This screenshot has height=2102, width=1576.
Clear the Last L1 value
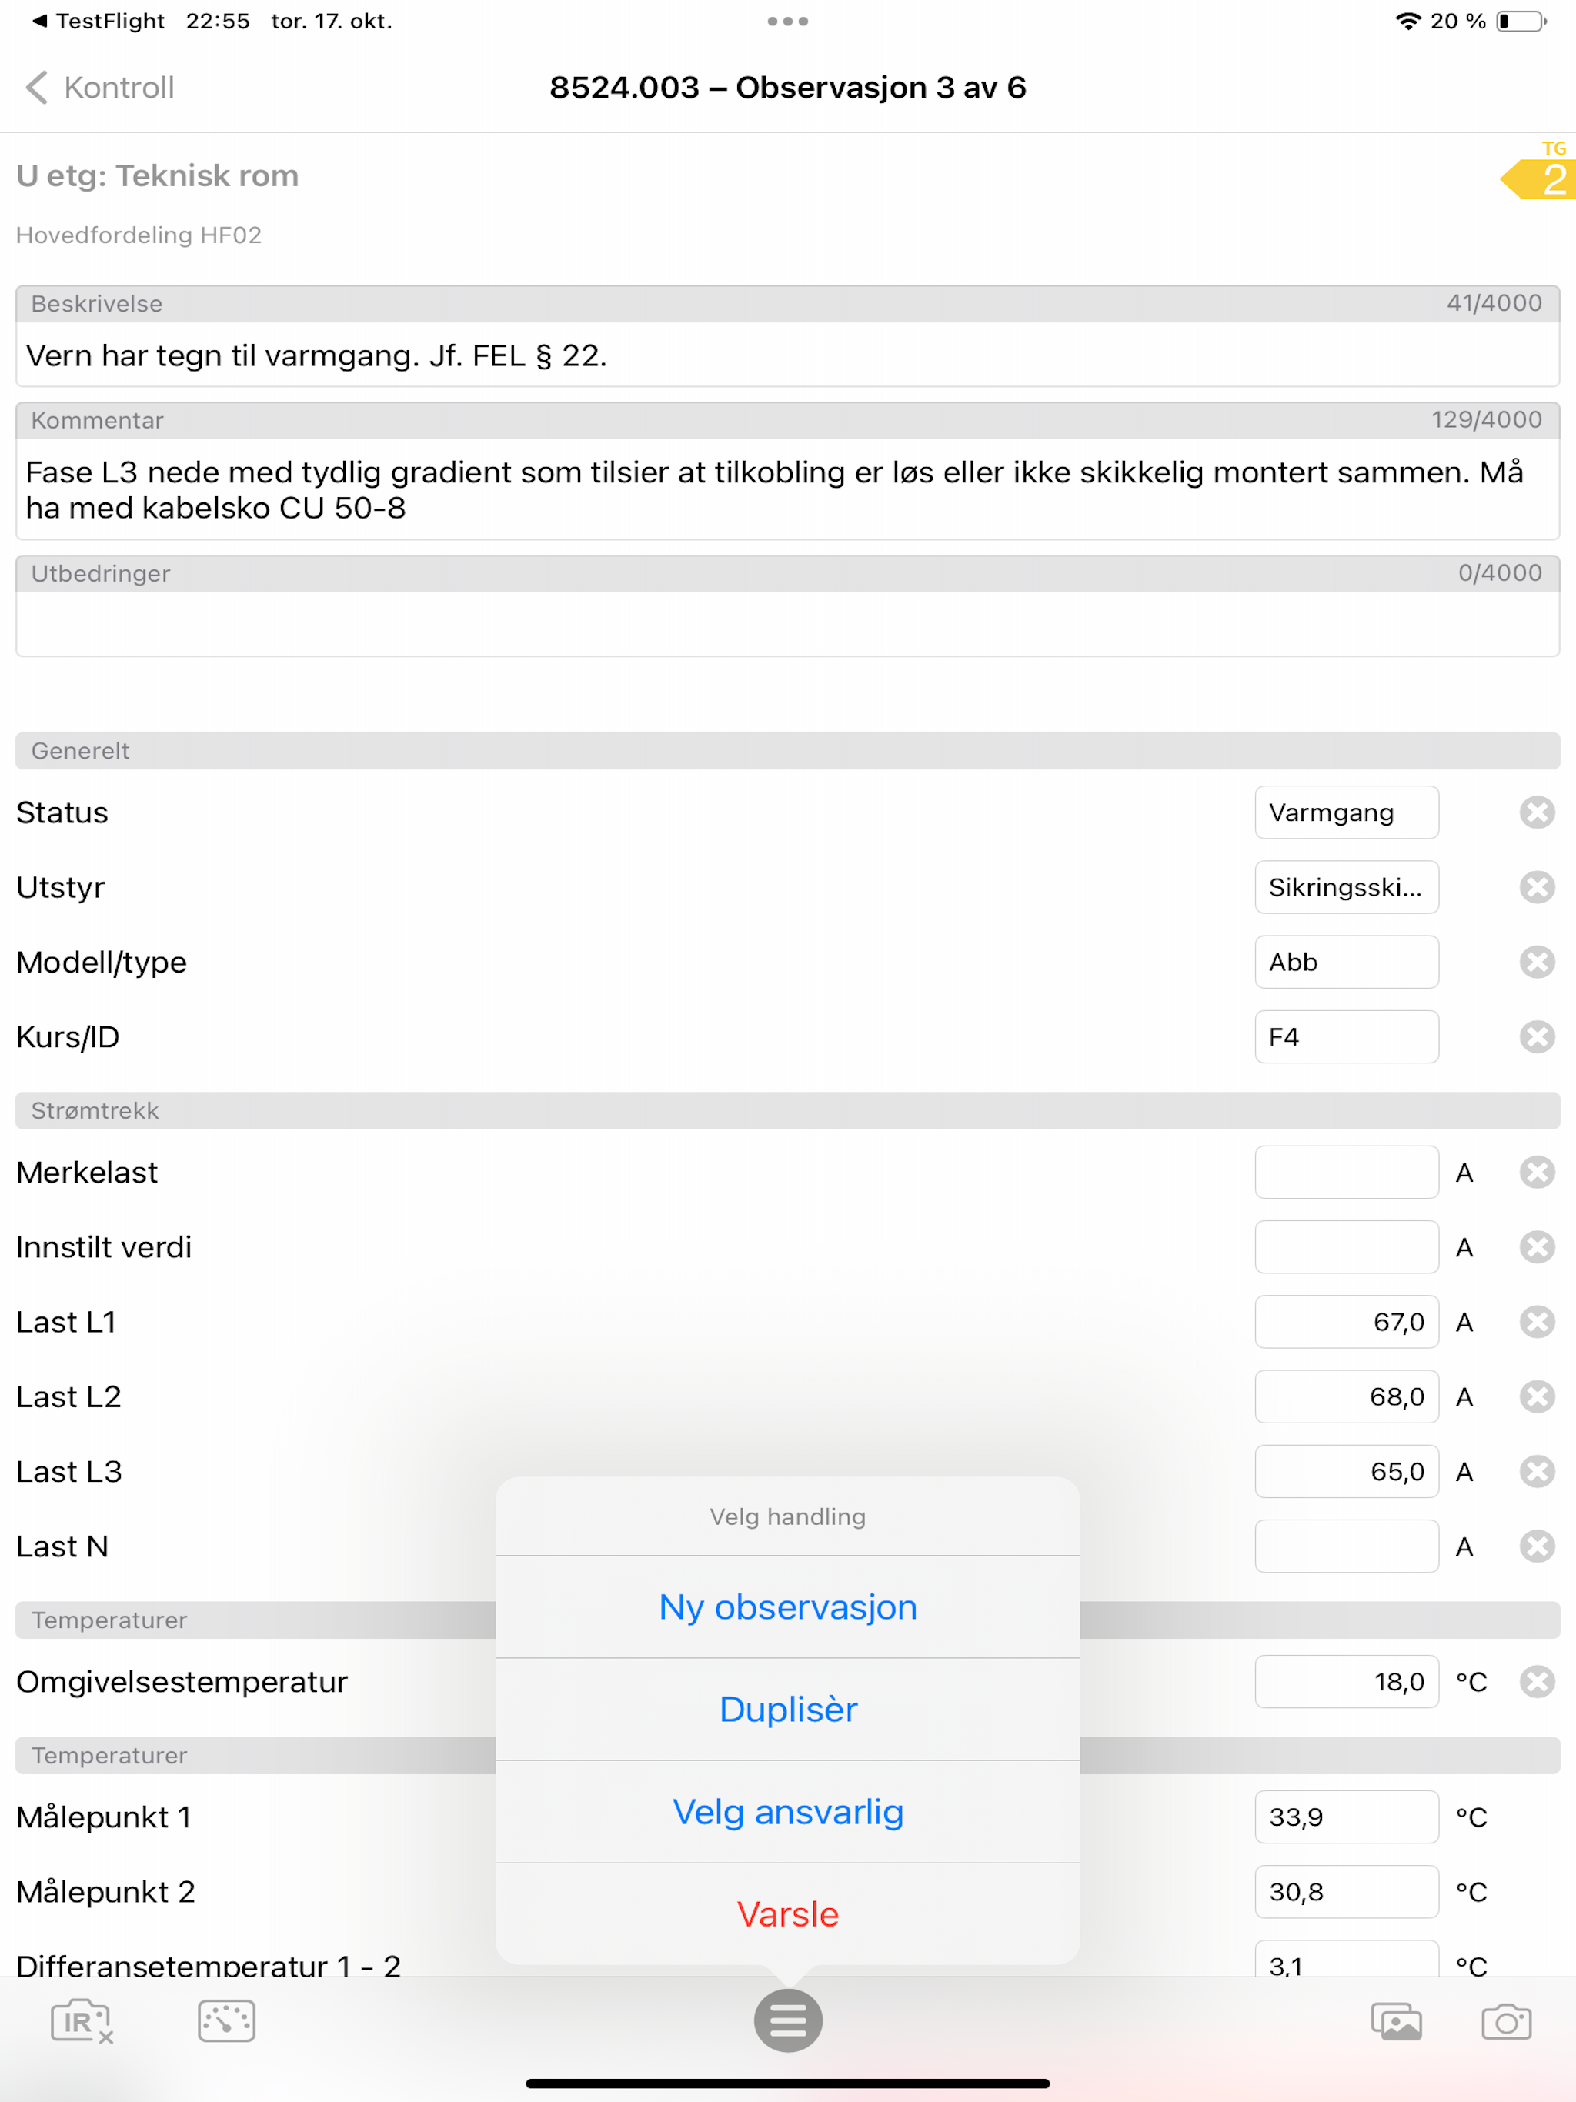(1537, 1322)
